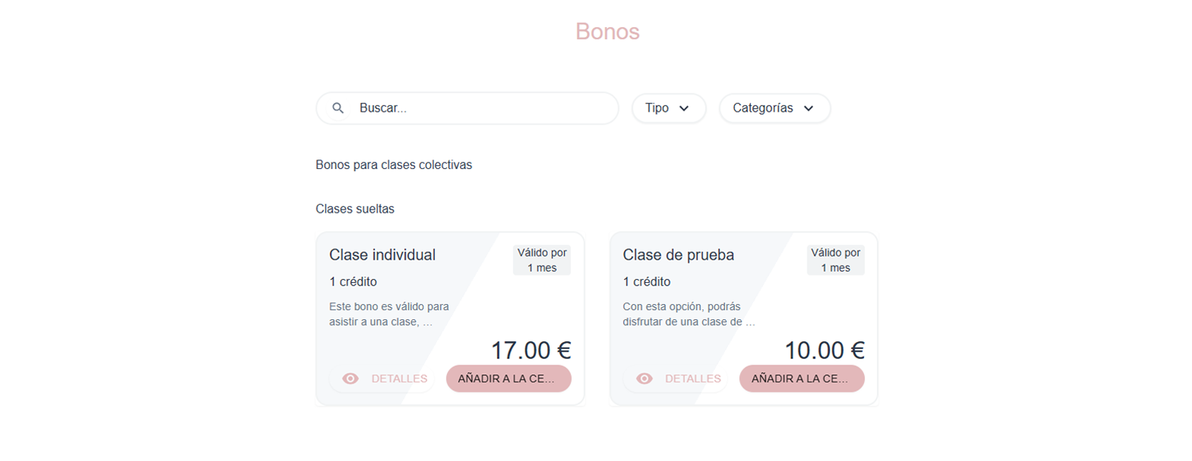Click the 17.00 € price
Image resolution: width=1192 pixels, height=461 pixels.
[x=531, y=350]
